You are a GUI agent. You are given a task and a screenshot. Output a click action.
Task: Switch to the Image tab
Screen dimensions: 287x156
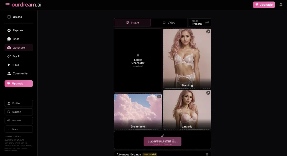click(133, 22)
